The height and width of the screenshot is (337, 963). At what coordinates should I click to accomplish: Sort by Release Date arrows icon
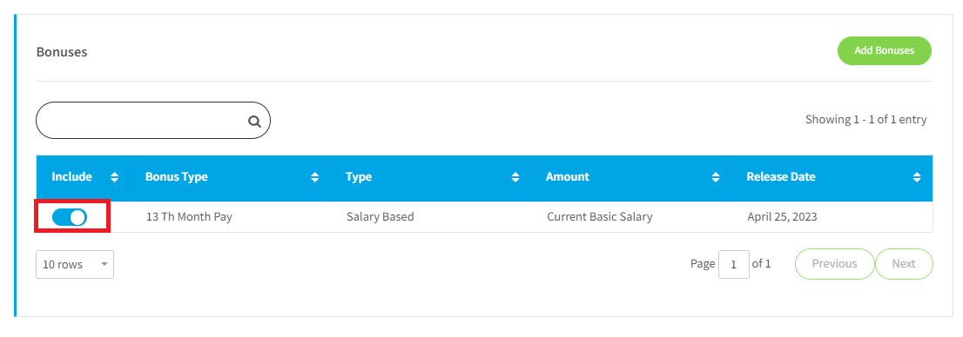[x=917, y=177]
